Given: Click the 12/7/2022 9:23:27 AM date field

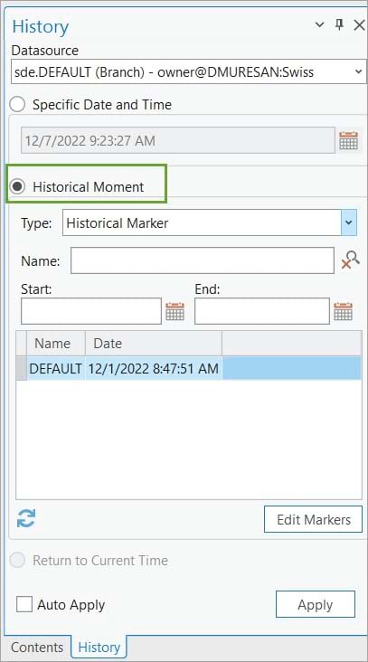Looking at the screenshot, I should 178,140.
